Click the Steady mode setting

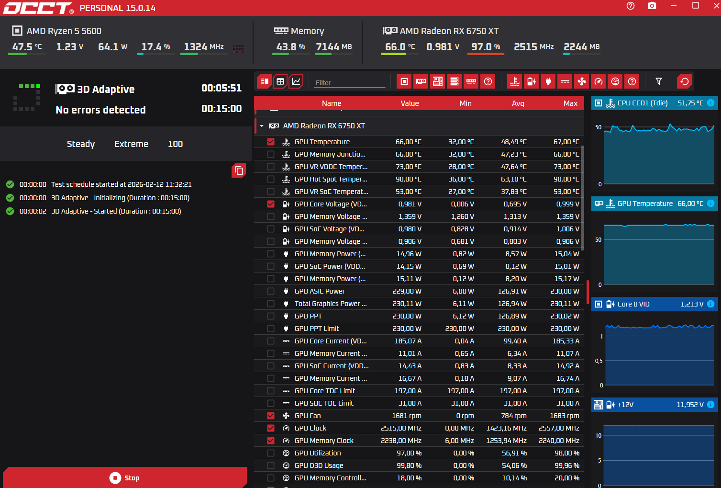click(81, 144)
